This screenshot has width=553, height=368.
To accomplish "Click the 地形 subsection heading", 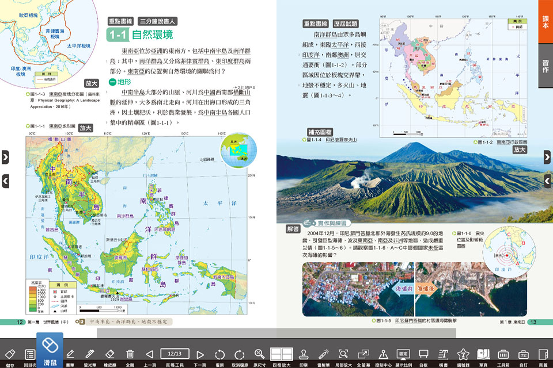I will 120,82.
